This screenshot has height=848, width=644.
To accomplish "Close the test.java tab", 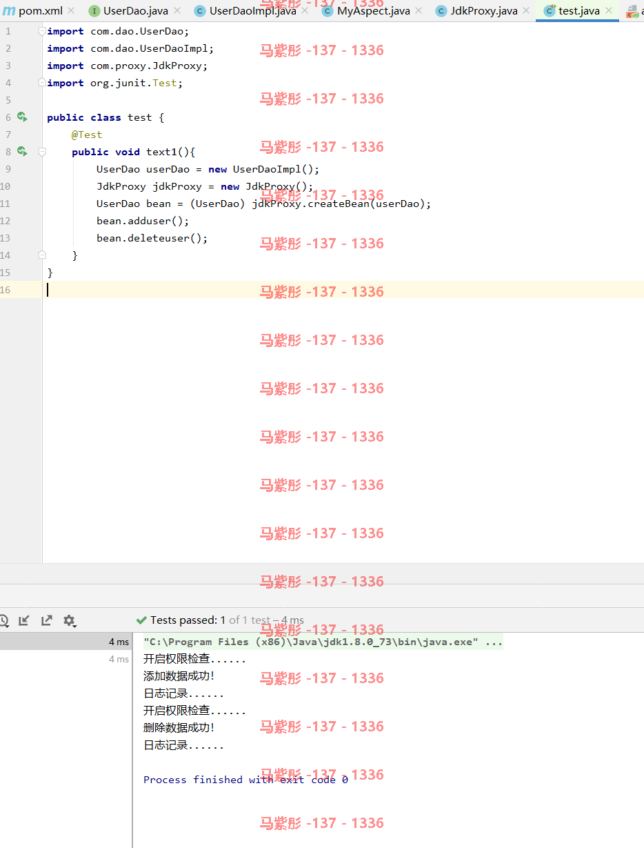I will (x=608, y=11).
